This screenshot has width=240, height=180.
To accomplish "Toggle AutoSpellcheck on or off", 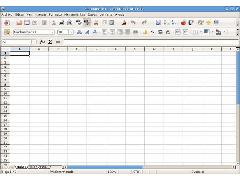I will click(x=87, y=22).
